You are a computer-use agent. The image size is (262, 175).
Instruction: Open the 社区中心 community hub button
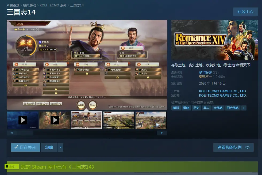[245, 12]
